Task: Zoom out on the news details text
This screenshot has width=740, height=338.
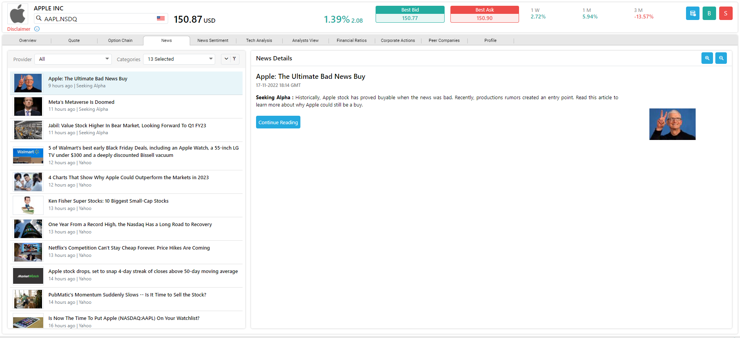Action: tap(721, 58)
